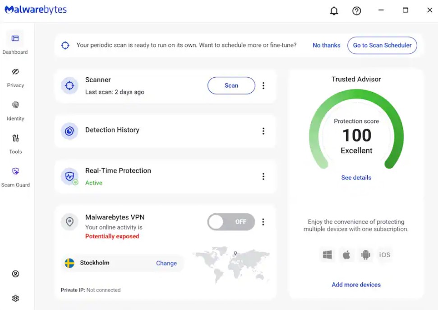Viewport: 438px width, 310px height.
Task: Maximize the Malwarebytes window
Action: (406, 10)
